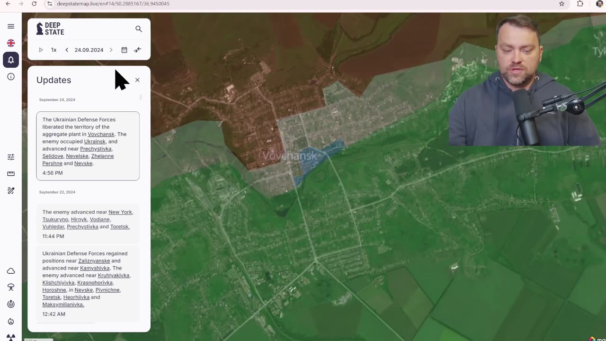
Task: Bookmark the page with the star icon
Action: coord(561,4)
